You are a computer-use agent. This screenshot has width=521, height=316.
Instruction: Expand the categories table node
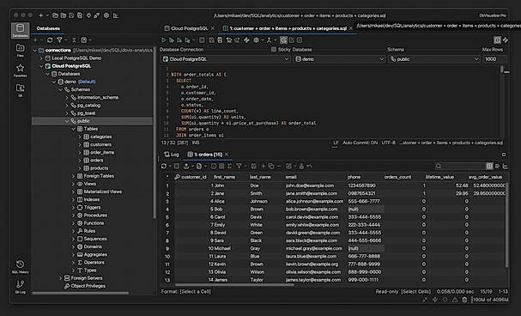tap(80, 137)
